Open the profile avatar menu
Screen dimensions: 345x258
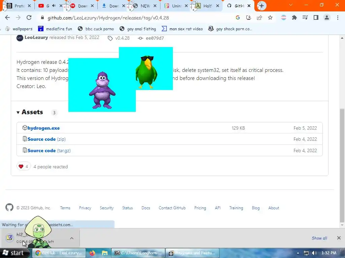(x=327, y=18)
